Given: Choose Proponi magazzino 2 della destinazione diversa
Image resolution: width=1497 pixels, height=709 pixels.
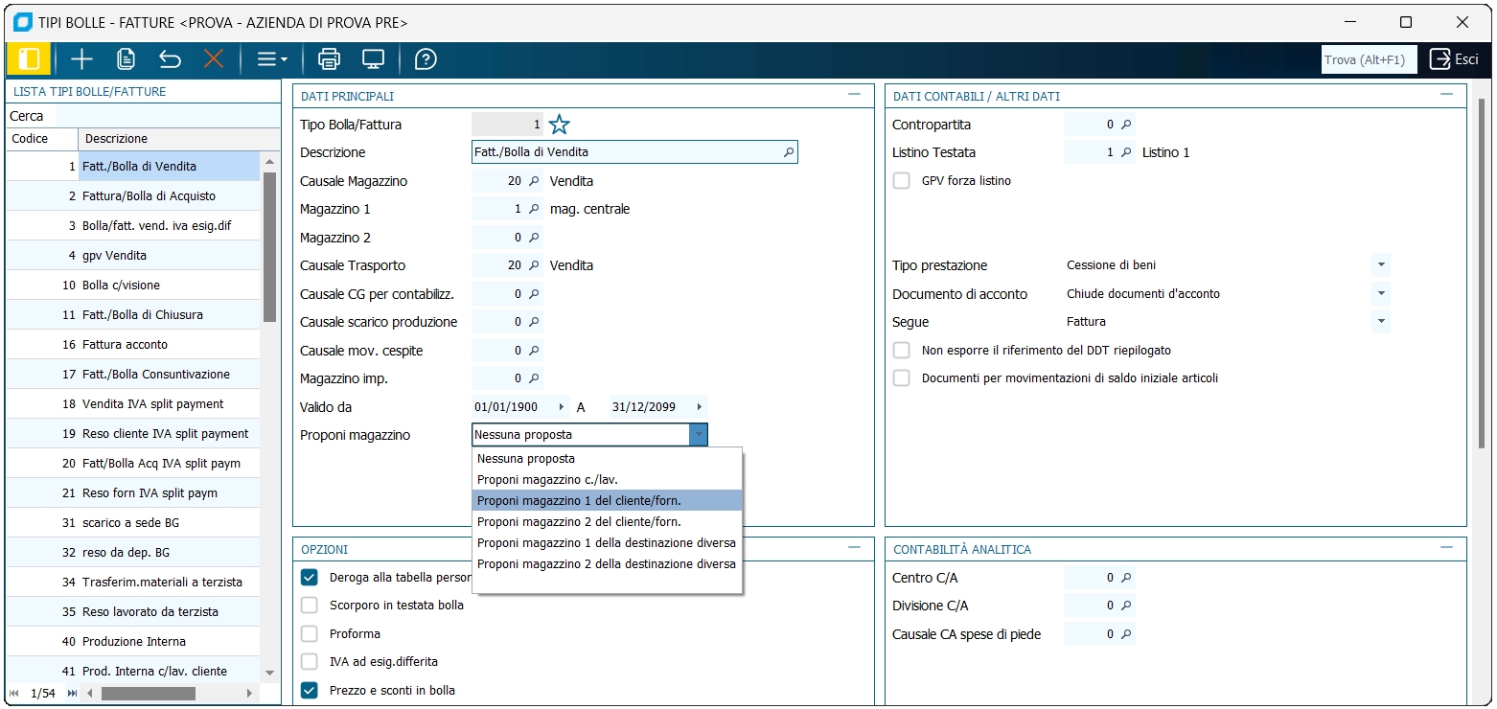Looking at the screenshot, I should [607, 564].
